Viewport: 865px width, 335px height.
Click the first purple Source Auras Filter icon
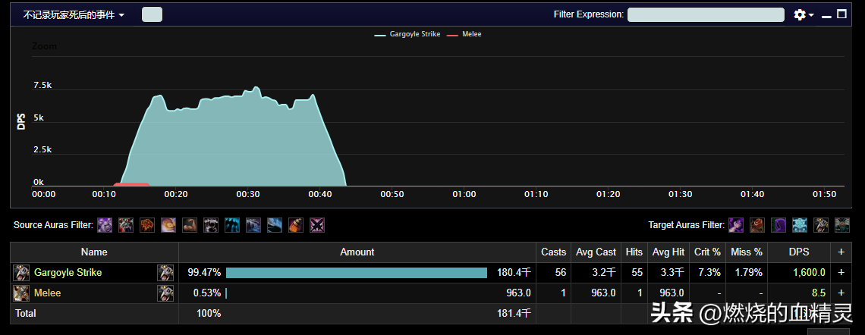(105, 225)
